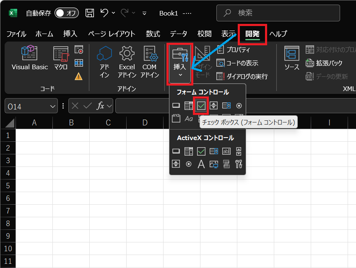Select the form control checkbox icon
This screenshot has width=356, height=268.
(201, 105)
